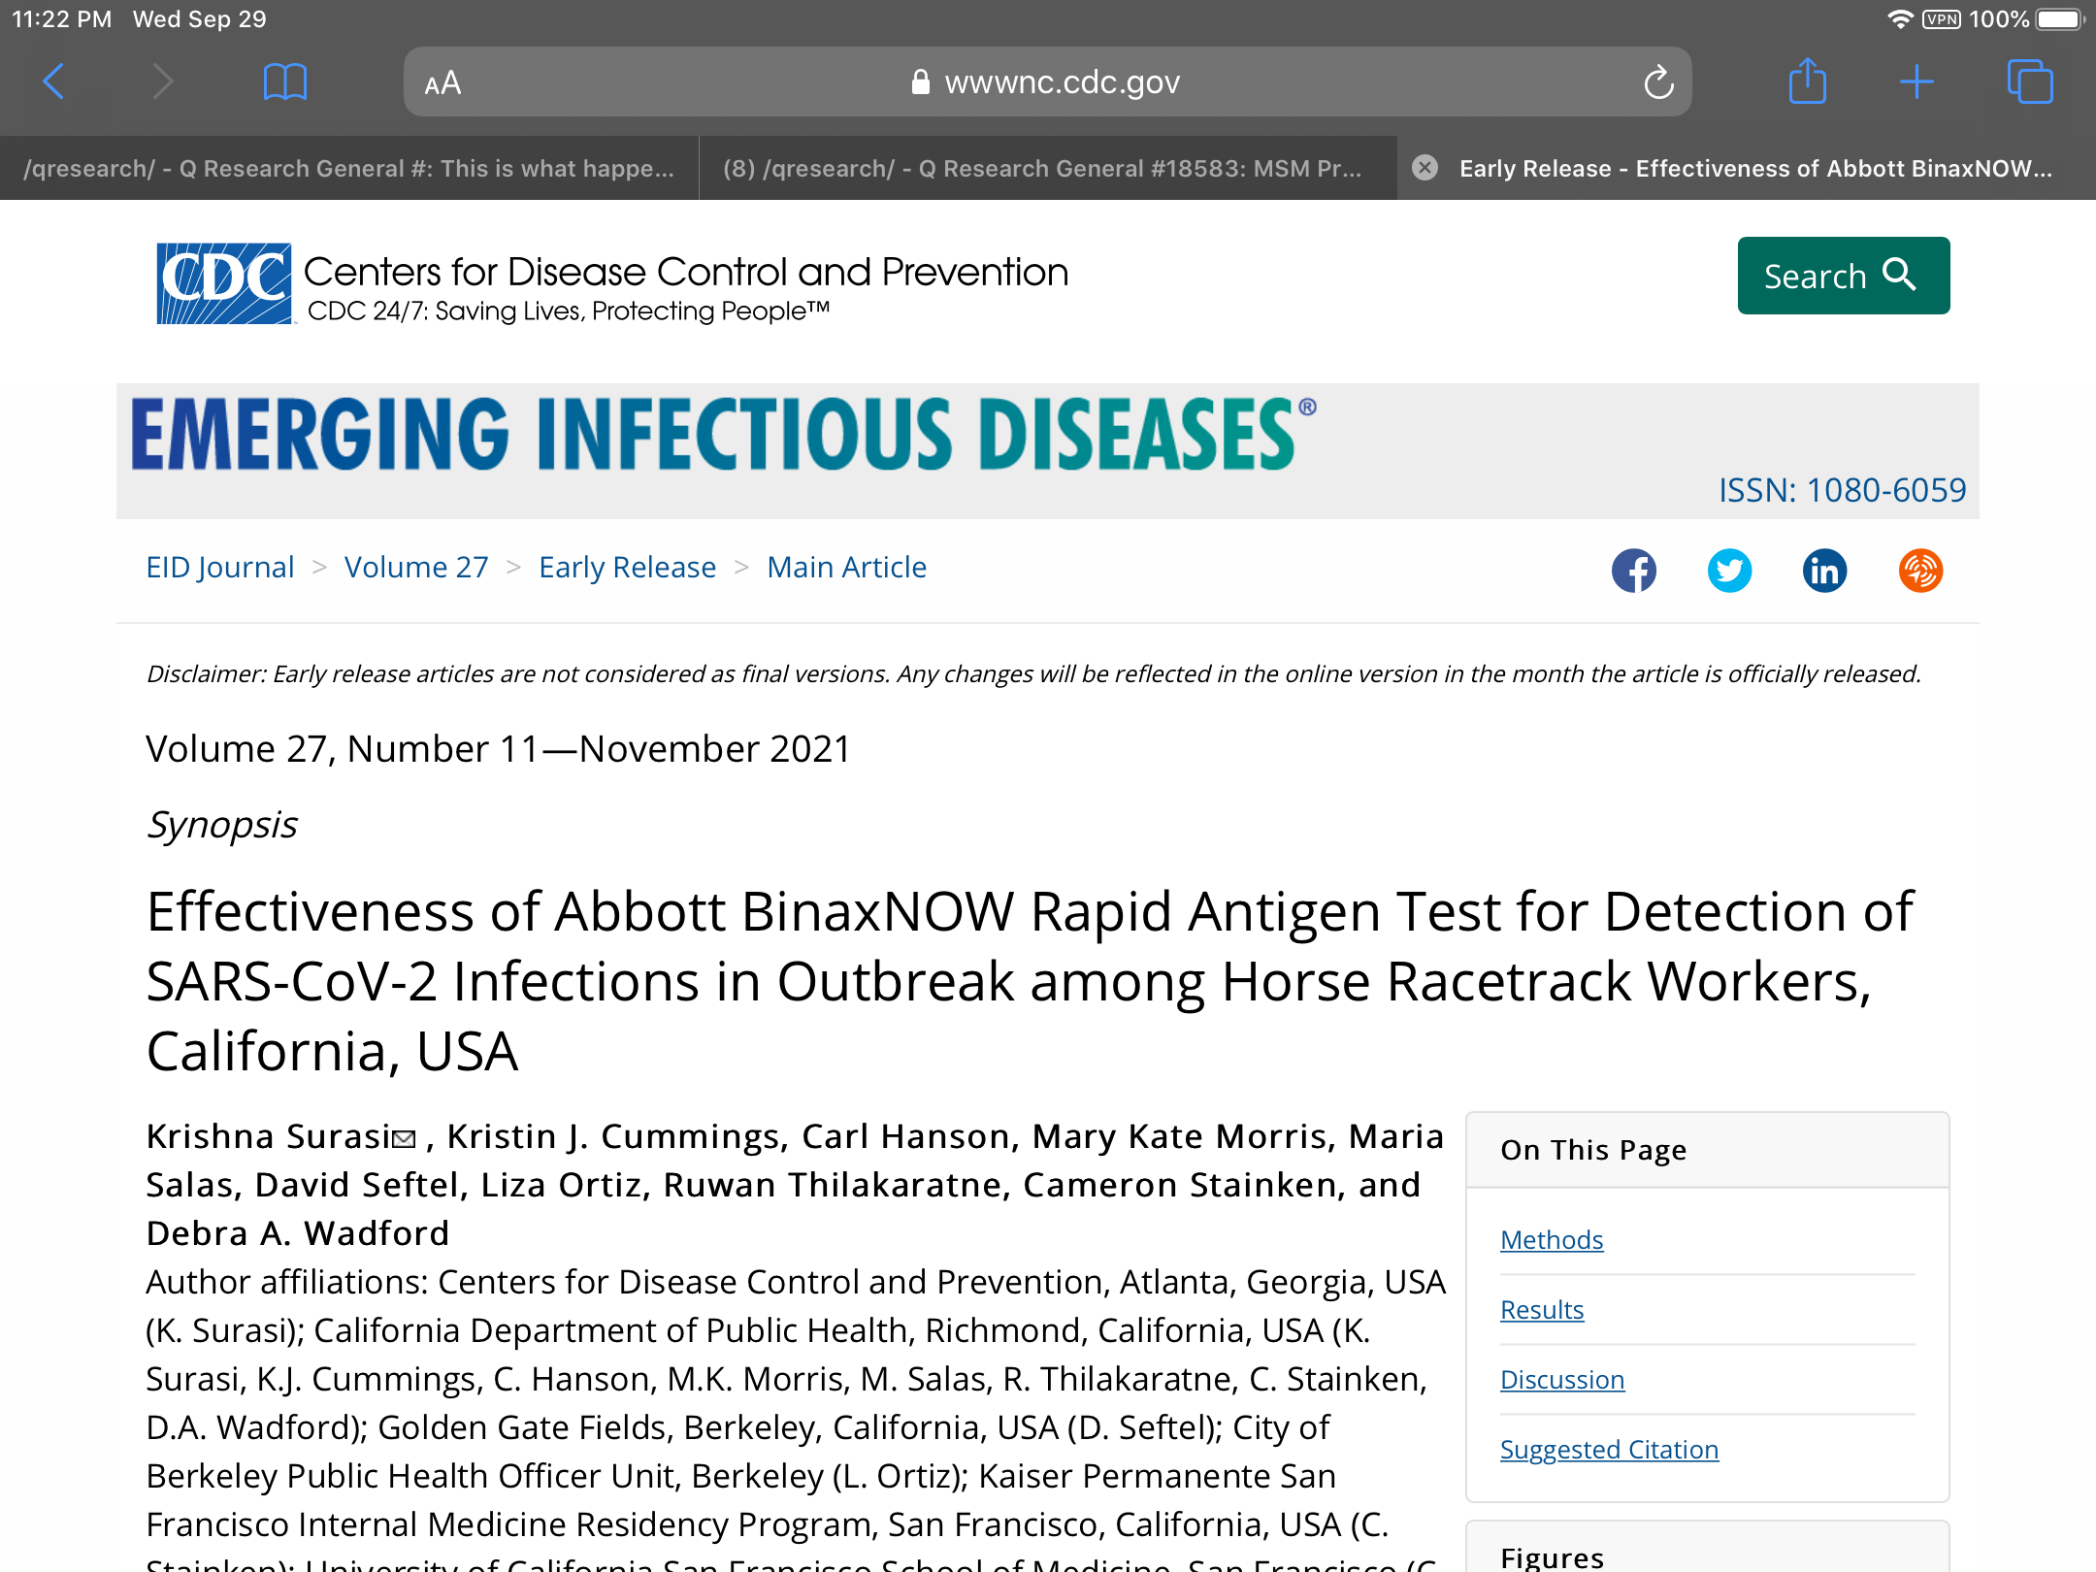Click the article title about Abbott BinaxNOW
Image resolution: width=2096 pixels, height=1572 pixels.
pyautogui.click(x=1029, y=981)
